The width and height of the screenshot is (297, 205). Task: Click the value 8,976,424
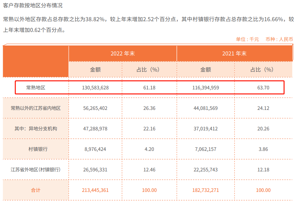coord(95,149)
